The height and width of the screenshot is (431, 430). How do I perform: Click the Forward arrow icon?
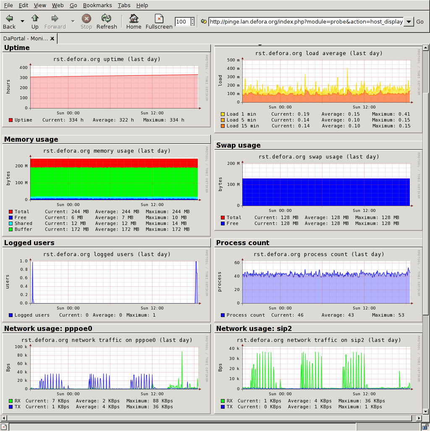point(55,19)
